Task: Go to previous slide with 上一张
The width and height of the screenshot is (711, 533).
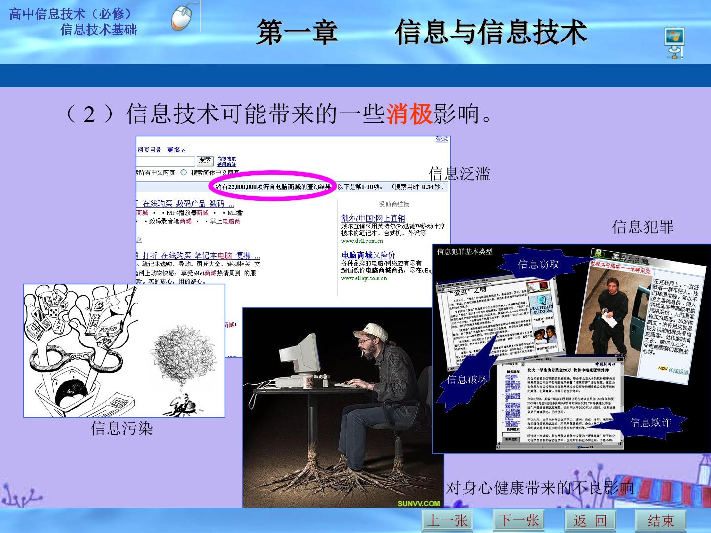Action: [447, 520]
